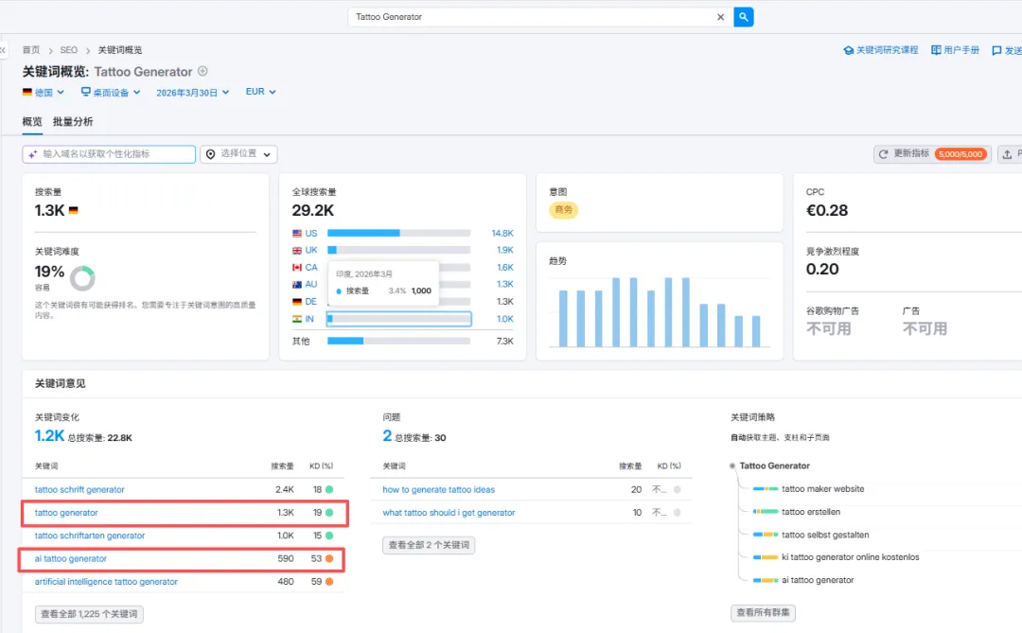This screenshot has width=1022, height=633.
Task: Click the blue search magnifier button
Action: tap(743, 17)
